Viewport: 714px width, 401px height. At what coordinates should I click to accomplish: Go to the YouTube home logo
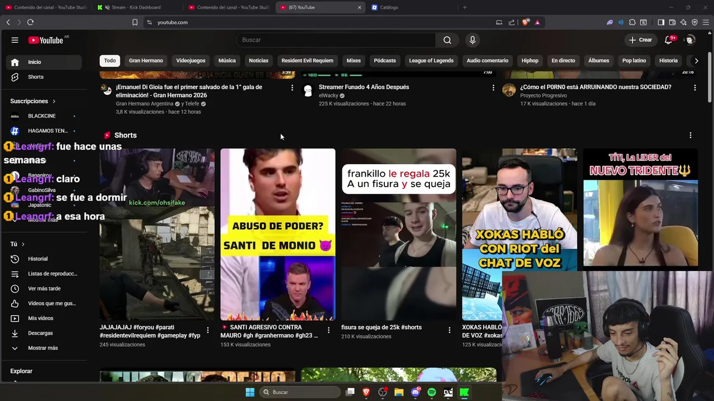(x=46, y=40)
